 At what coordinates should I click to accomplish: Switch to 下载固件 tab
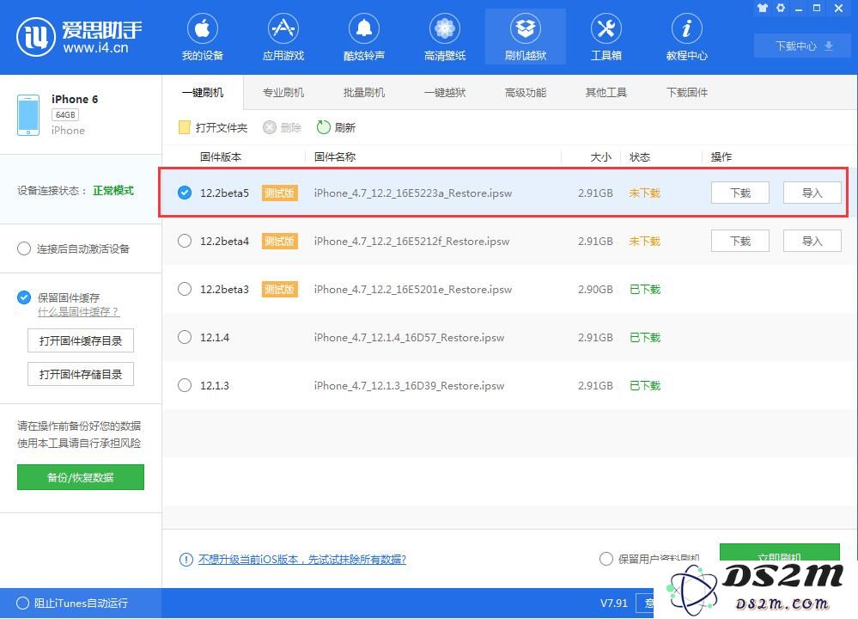(x=687, y=93)
